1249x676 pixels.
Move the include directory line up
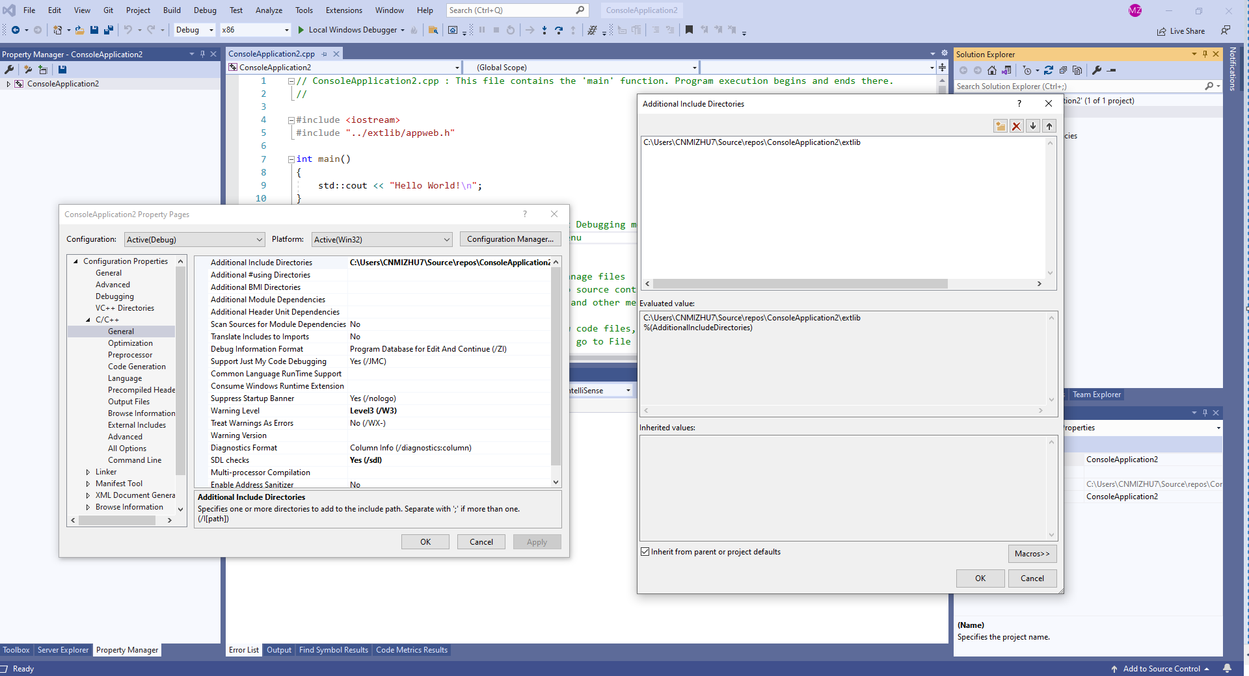click(1049, 126)
